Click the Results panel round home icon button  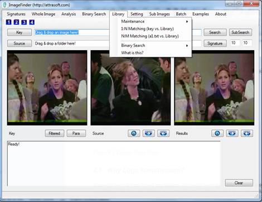(x=217, y=133)
